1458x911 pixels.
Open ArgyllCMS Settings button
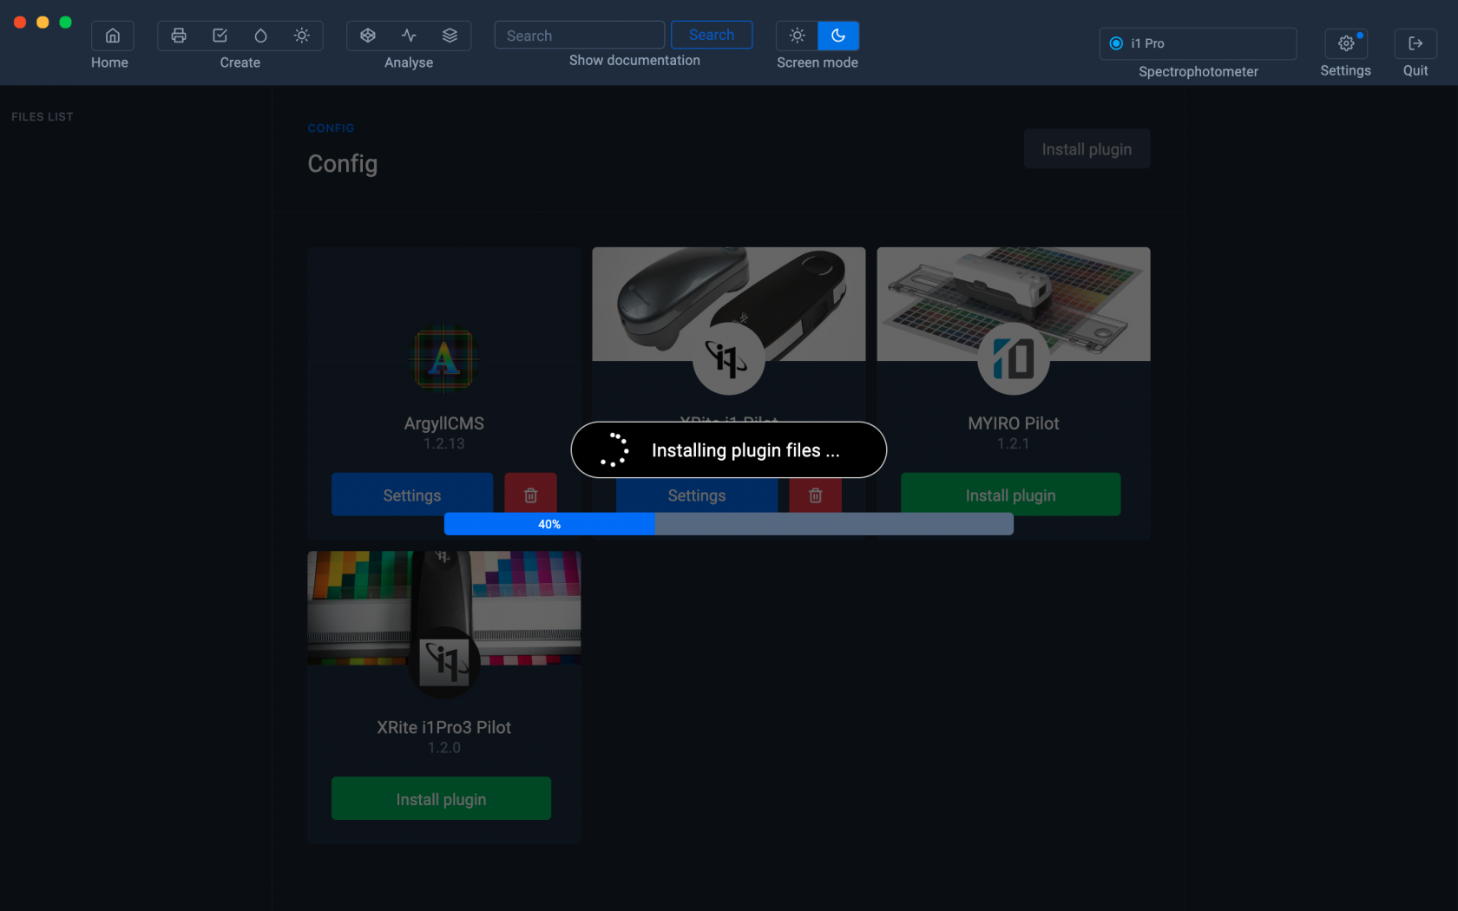[x=412, y=495]
